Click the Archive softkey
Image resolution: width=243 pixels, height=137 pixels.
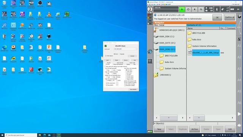pyautogui.click(x=194, y=129)
